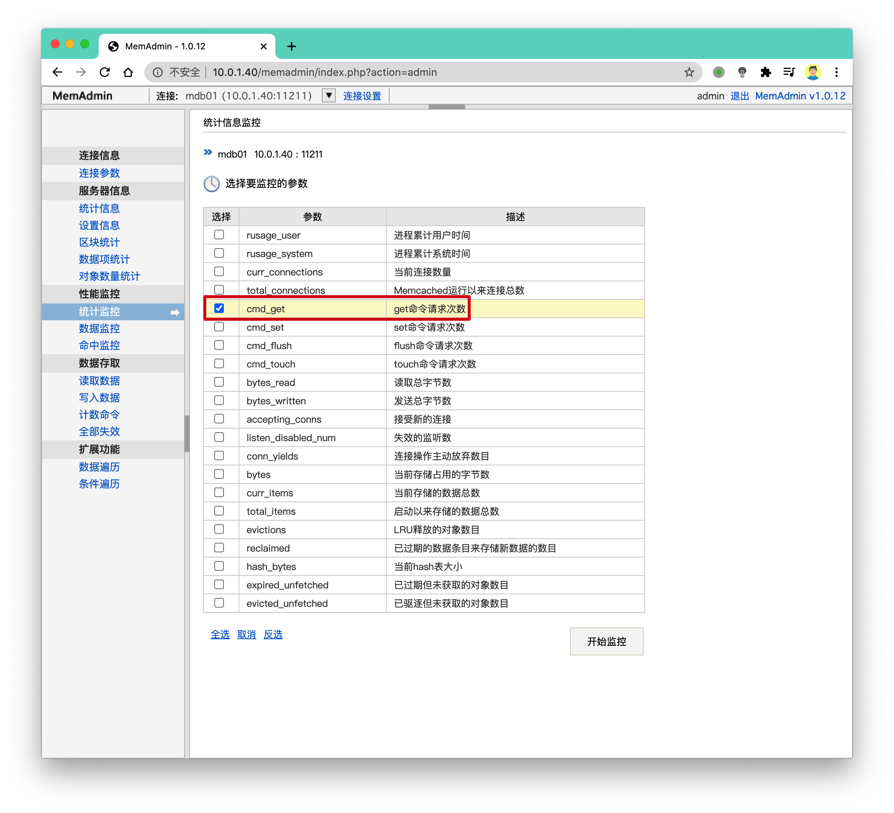Click the sidebar vertical scrollbar handle
This screenshot has width=894, height=813.
pos(187,433)
